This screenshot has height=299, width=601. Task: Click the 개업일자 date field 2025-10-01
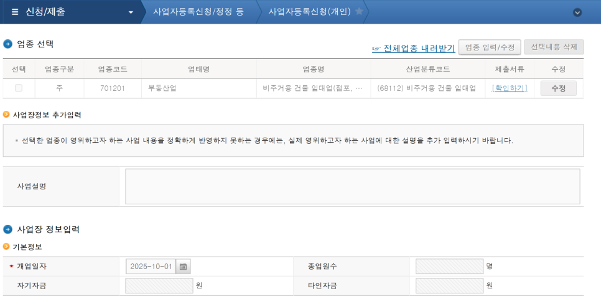151,267
